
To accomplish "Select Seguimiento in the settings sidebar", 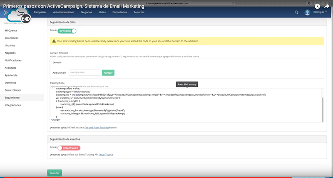I will click(x=22, y=98).
